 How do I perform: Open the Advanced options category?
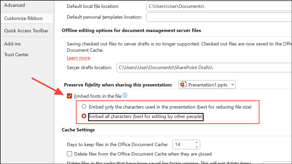14,5
